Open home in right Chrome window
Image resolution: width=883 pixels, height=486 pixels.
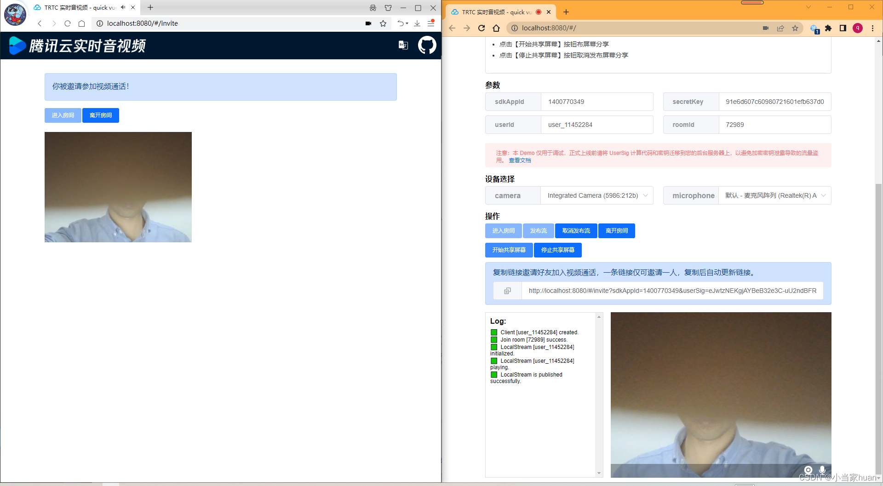[x=496, y=28]
